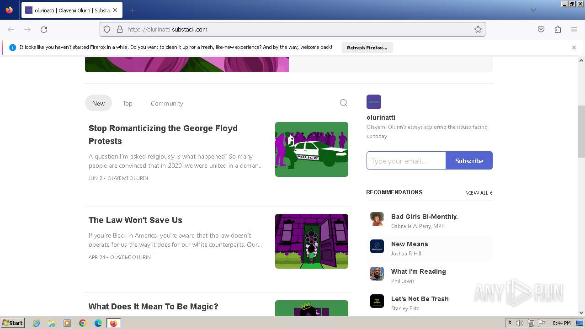
Task: Open New Means recommendation
Action: click(x=409, y=244)
